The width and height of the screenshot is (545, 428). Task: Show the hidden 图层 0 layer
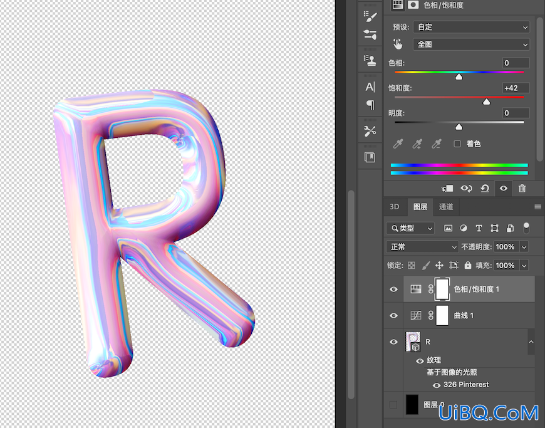393,405
